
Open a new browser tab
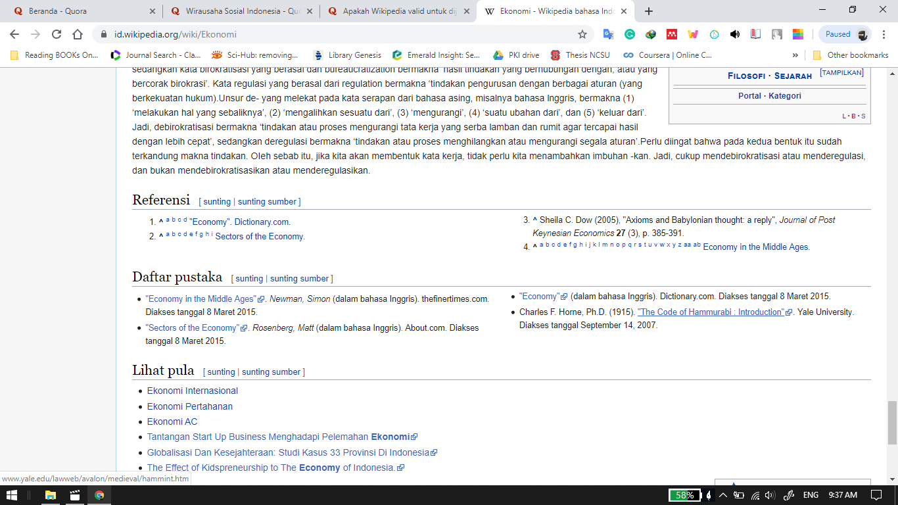649,11
